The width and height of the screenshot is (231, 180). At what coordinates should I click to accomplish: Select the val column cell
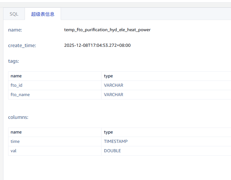pyautogui.click(x=14, y=151)
